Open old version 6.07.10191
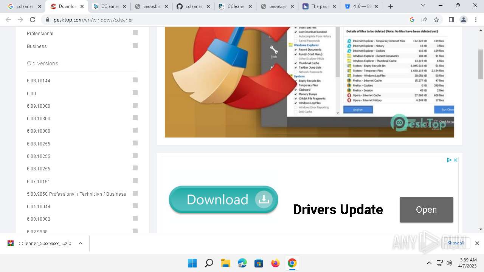Screen dimensions: 484x272 click(39, 182)
